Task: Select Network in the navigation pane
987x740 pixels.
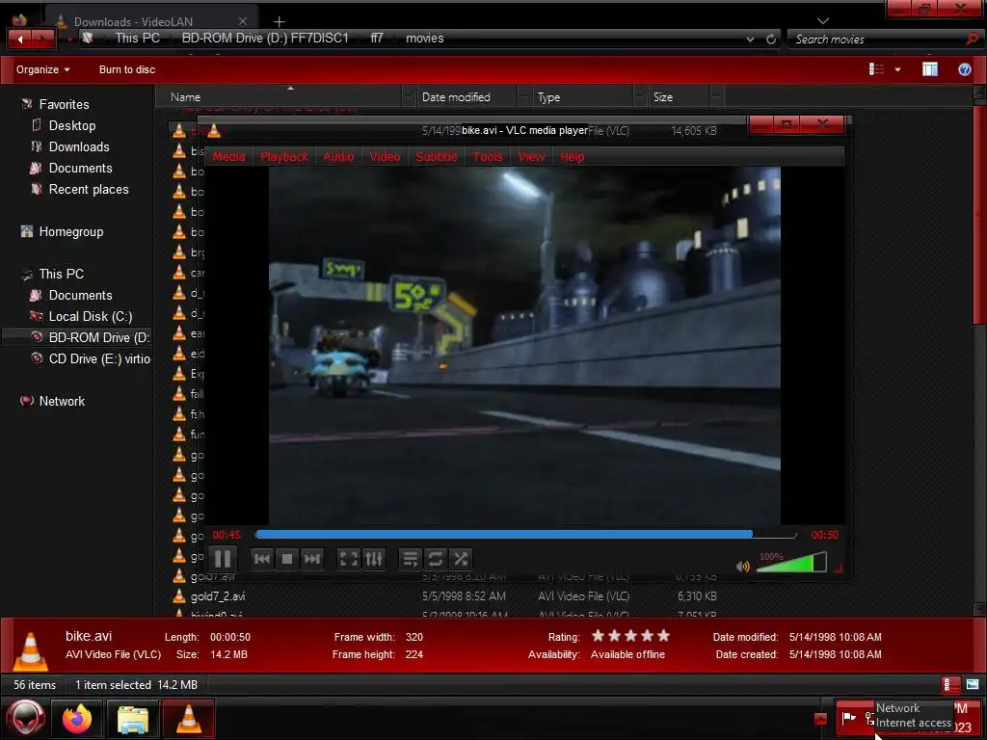Action: pos(62,401)
